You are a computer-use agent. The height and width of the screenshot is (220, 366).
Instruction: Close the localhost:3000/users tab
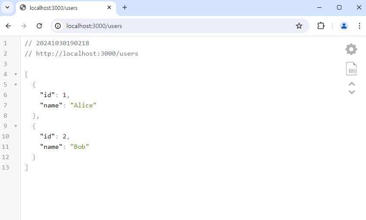coord(109,7)
